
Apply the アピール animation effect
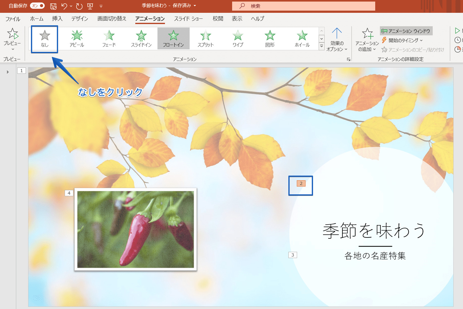[77, 39]
